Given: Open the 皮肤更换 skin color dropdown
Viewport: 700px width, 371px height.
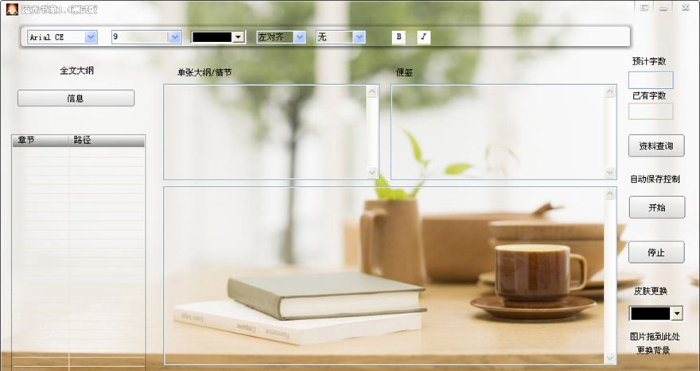Looking at the screenshot, I should 677,314.
